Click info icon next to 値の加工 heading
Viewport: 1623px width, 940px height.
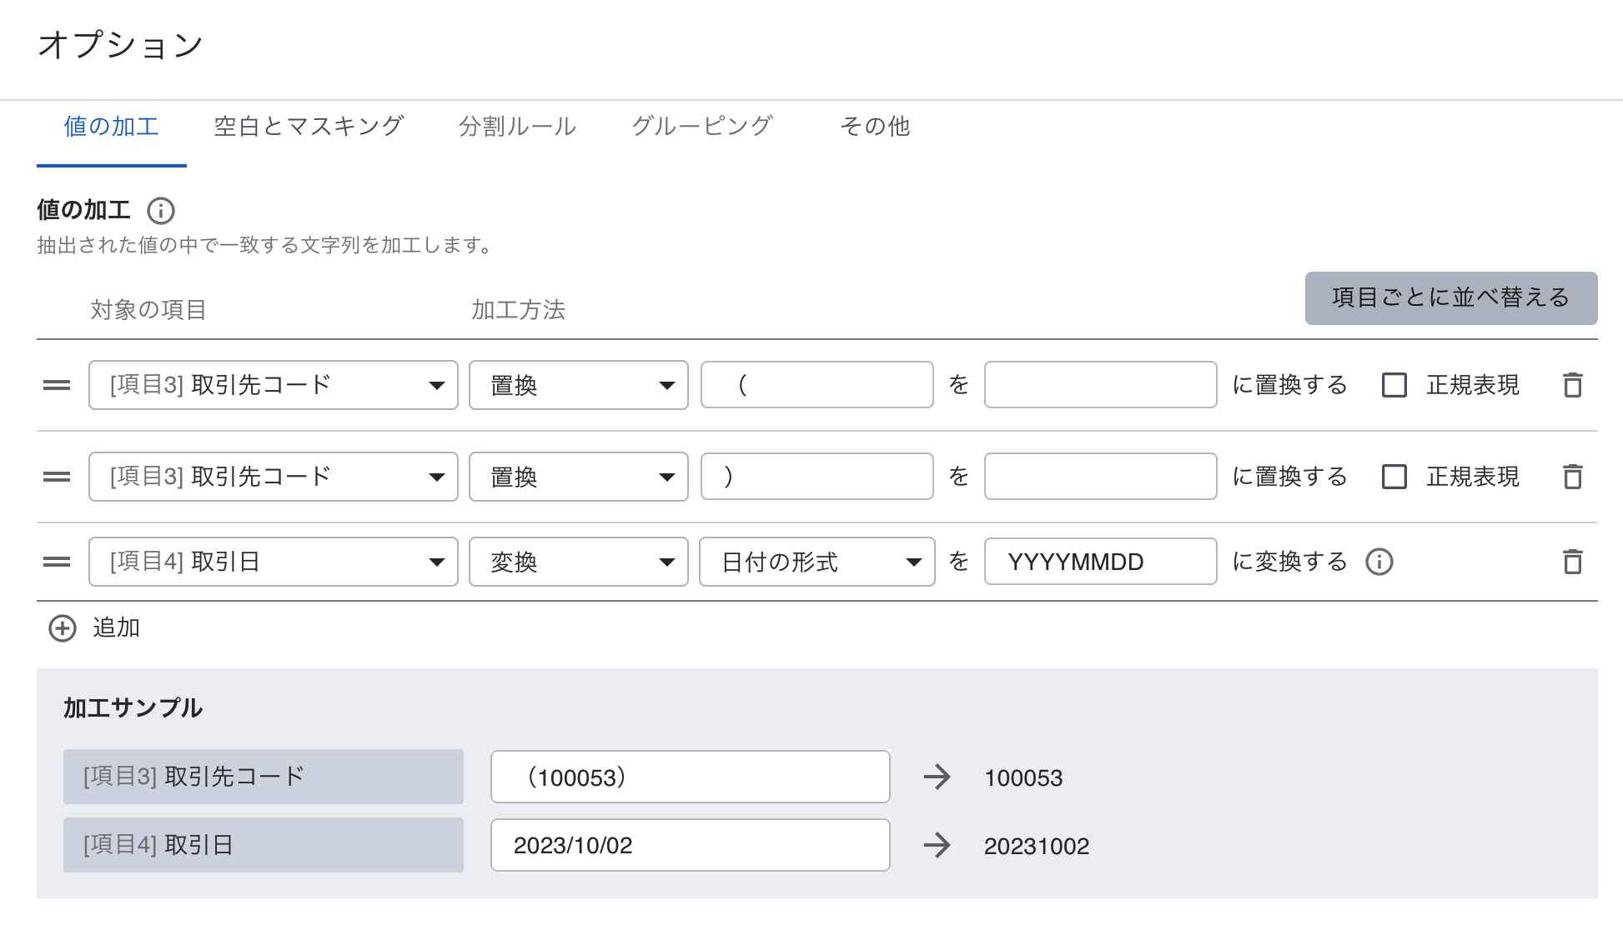point(161,211)
